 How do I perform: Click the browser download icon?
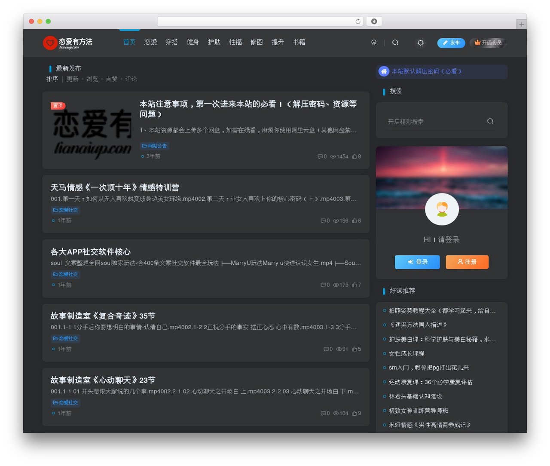(374, 21)
